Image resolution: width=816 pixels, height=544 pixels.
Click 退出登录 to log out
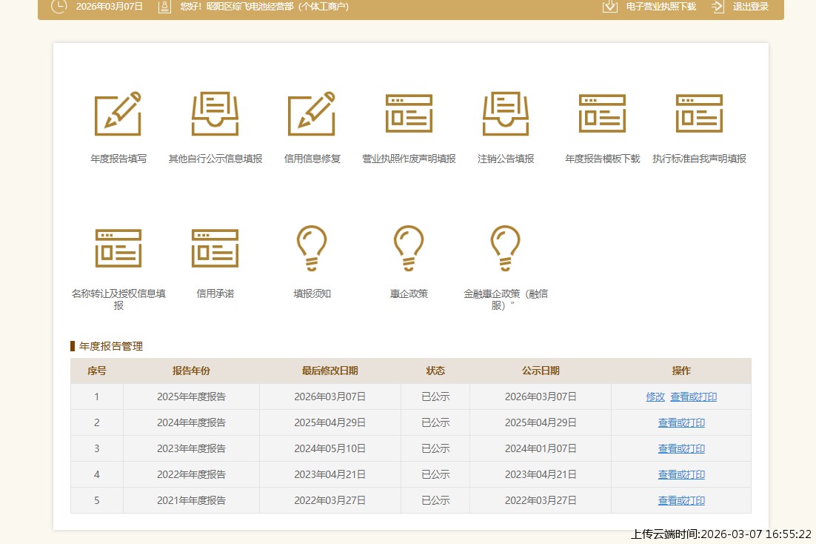coord(741,7)
